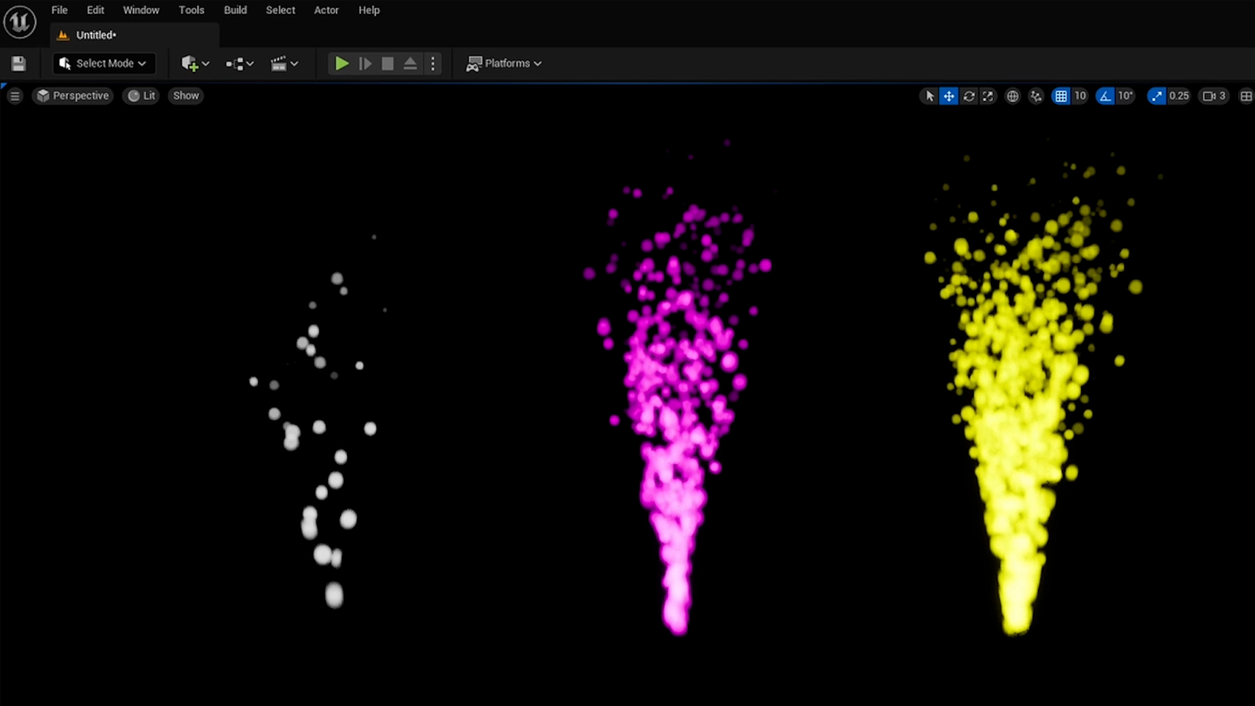Select the translate (move) gizmo tool
The height and width of the screenshot is (706, 1255).
click(948, 96)
